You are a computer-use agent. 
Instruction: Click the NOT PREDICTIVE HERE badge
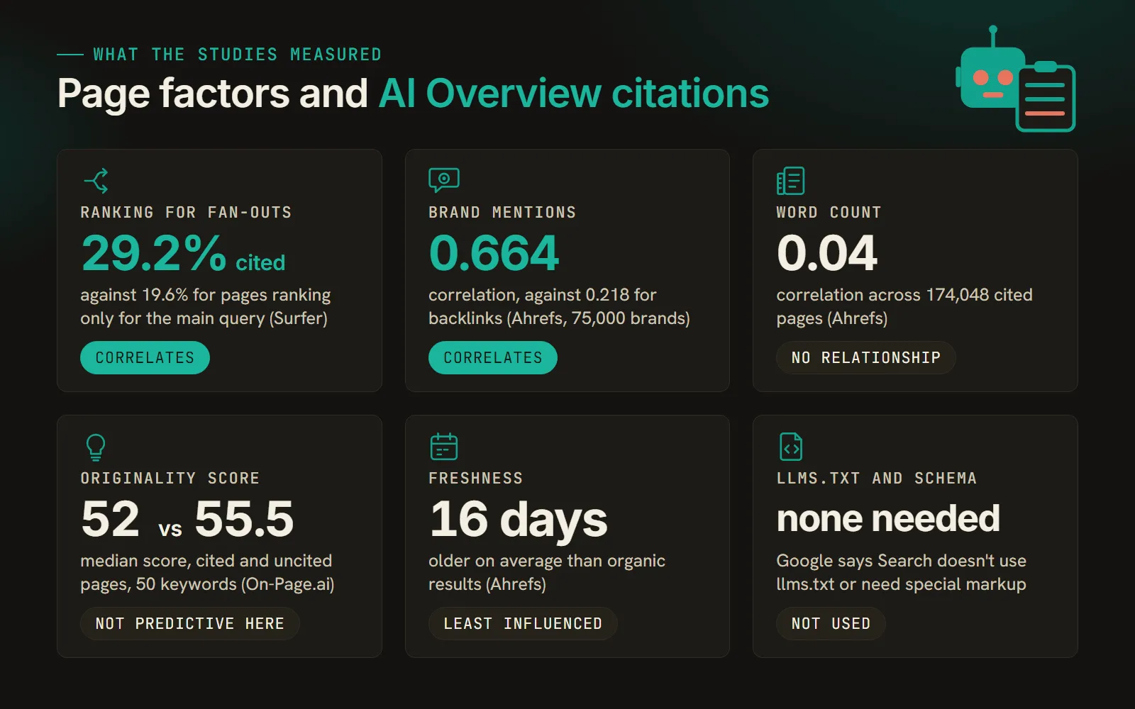point(190,623)
